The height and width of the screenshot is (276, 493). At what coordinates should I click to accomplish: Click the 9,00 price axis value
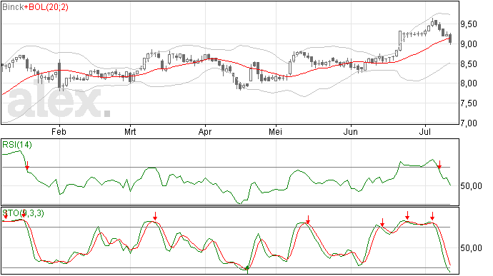coord(469,44)
